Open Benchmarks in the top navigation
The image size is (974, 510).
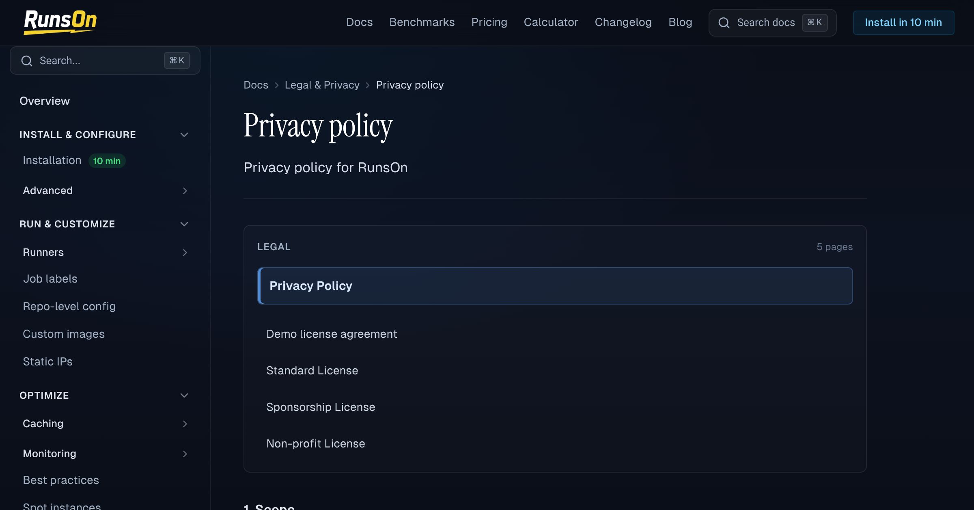coord(422,22)
